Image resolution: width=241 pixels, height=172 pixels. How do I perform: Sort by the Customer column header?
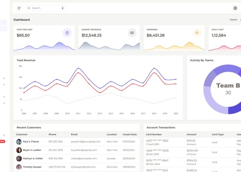pos(22,135)
